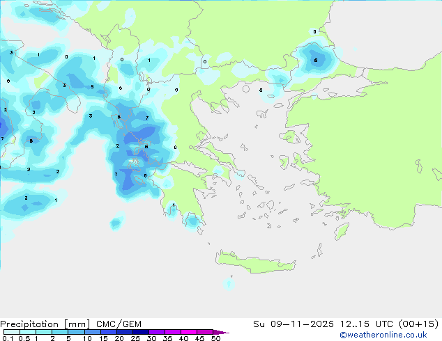Pick the 15–20 mm legend color
This screenshot has height=341, width=442.
pyautogui.click(x=108, y=332)
